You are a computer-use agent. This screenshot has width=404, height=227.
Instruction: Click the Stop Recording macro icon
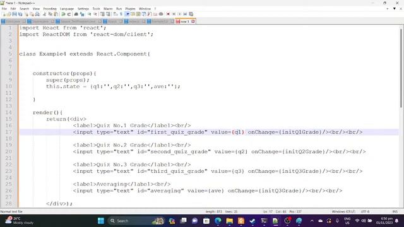coord(174,14)
